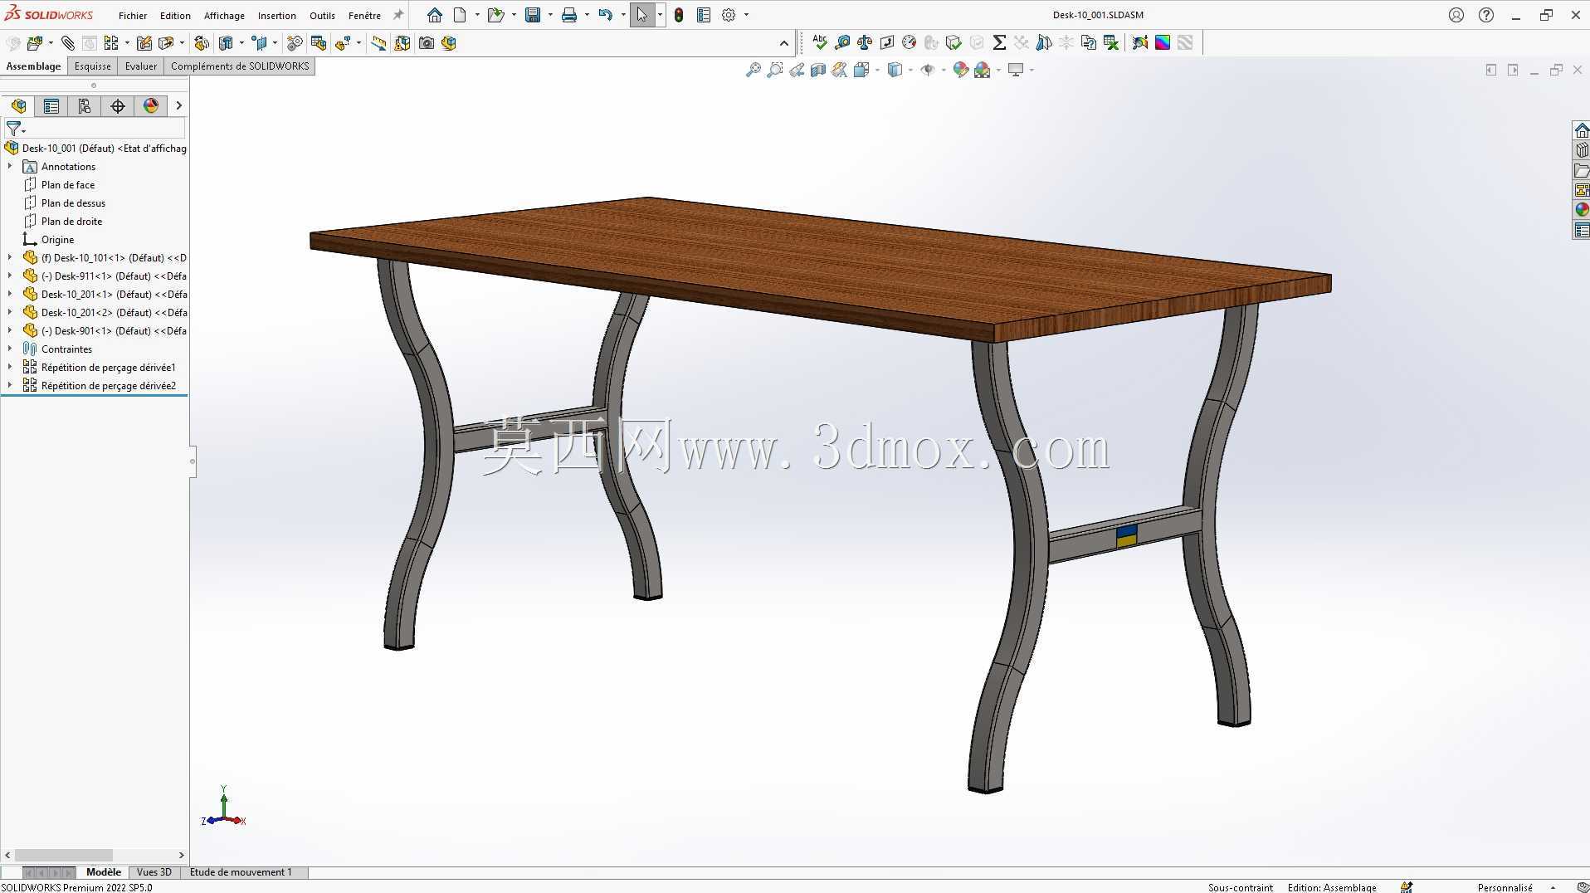Open the Fichier menu
The image size is (1590, 893).
[x=133, y=15]
